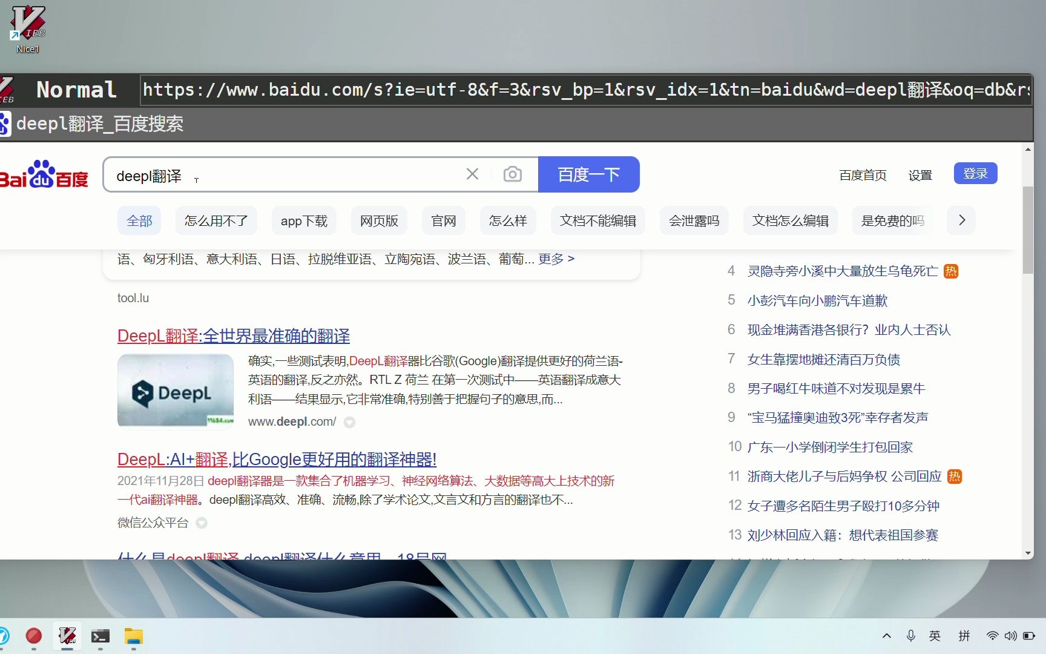Click the scrollbar down arrow
1046x654 pixels.
pyautogui.click(x=1028, y=553)
